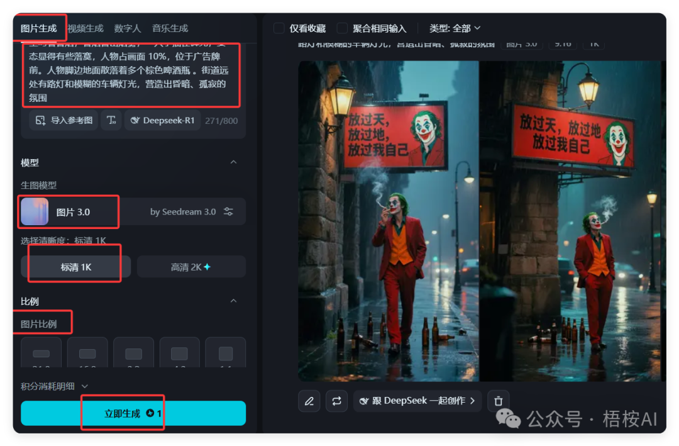Go to the 音乐生成 tab
Image resolution: width=679 pixels, height=446 pixels.
(170, 28)
